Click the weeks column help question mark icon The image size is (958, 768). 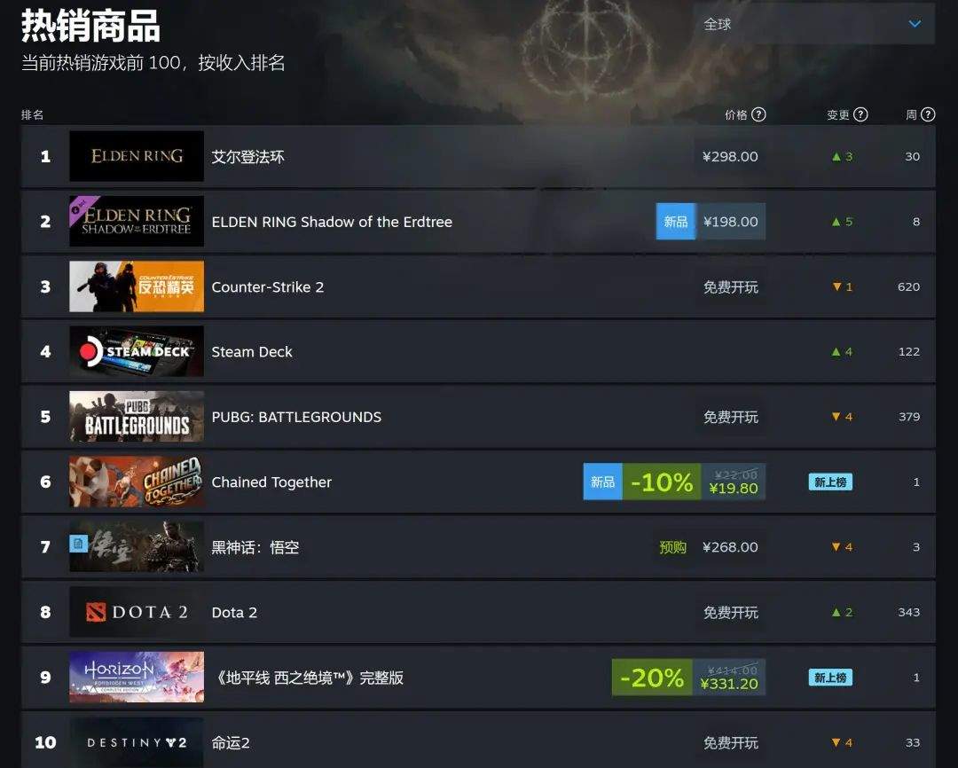928,114
